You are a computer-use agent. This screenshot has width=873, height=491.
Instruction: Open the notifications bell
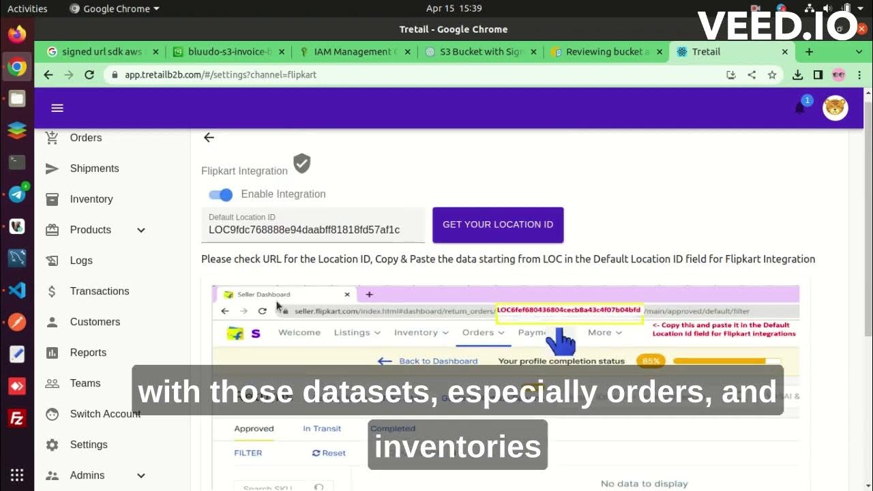point(800,108)
